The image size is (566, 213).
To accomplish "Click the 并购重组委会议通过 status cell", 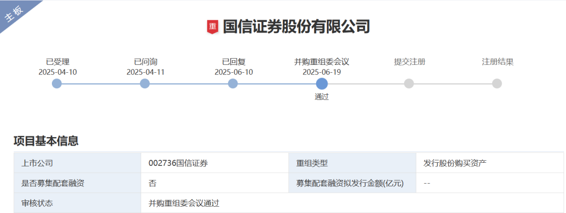I will (x=352, y=203).
